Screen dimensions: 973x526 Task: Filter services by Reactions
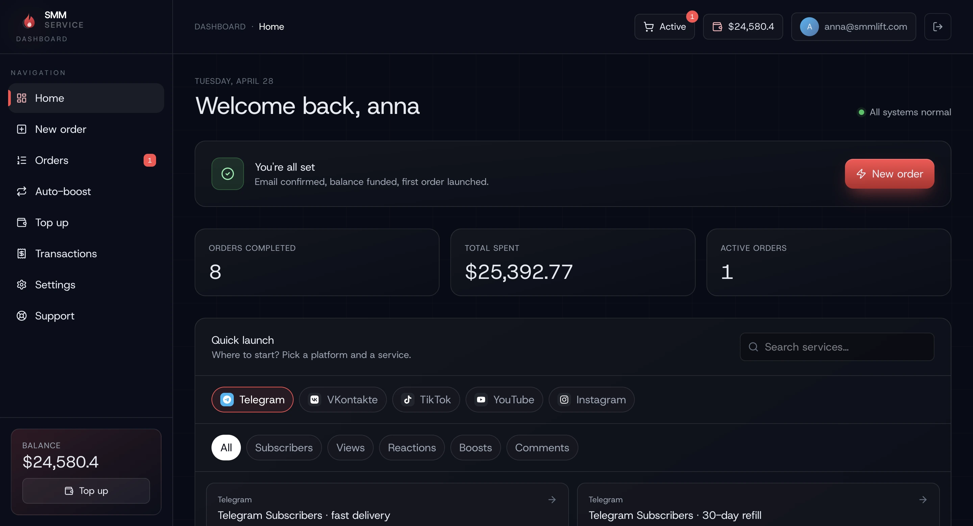412,447
